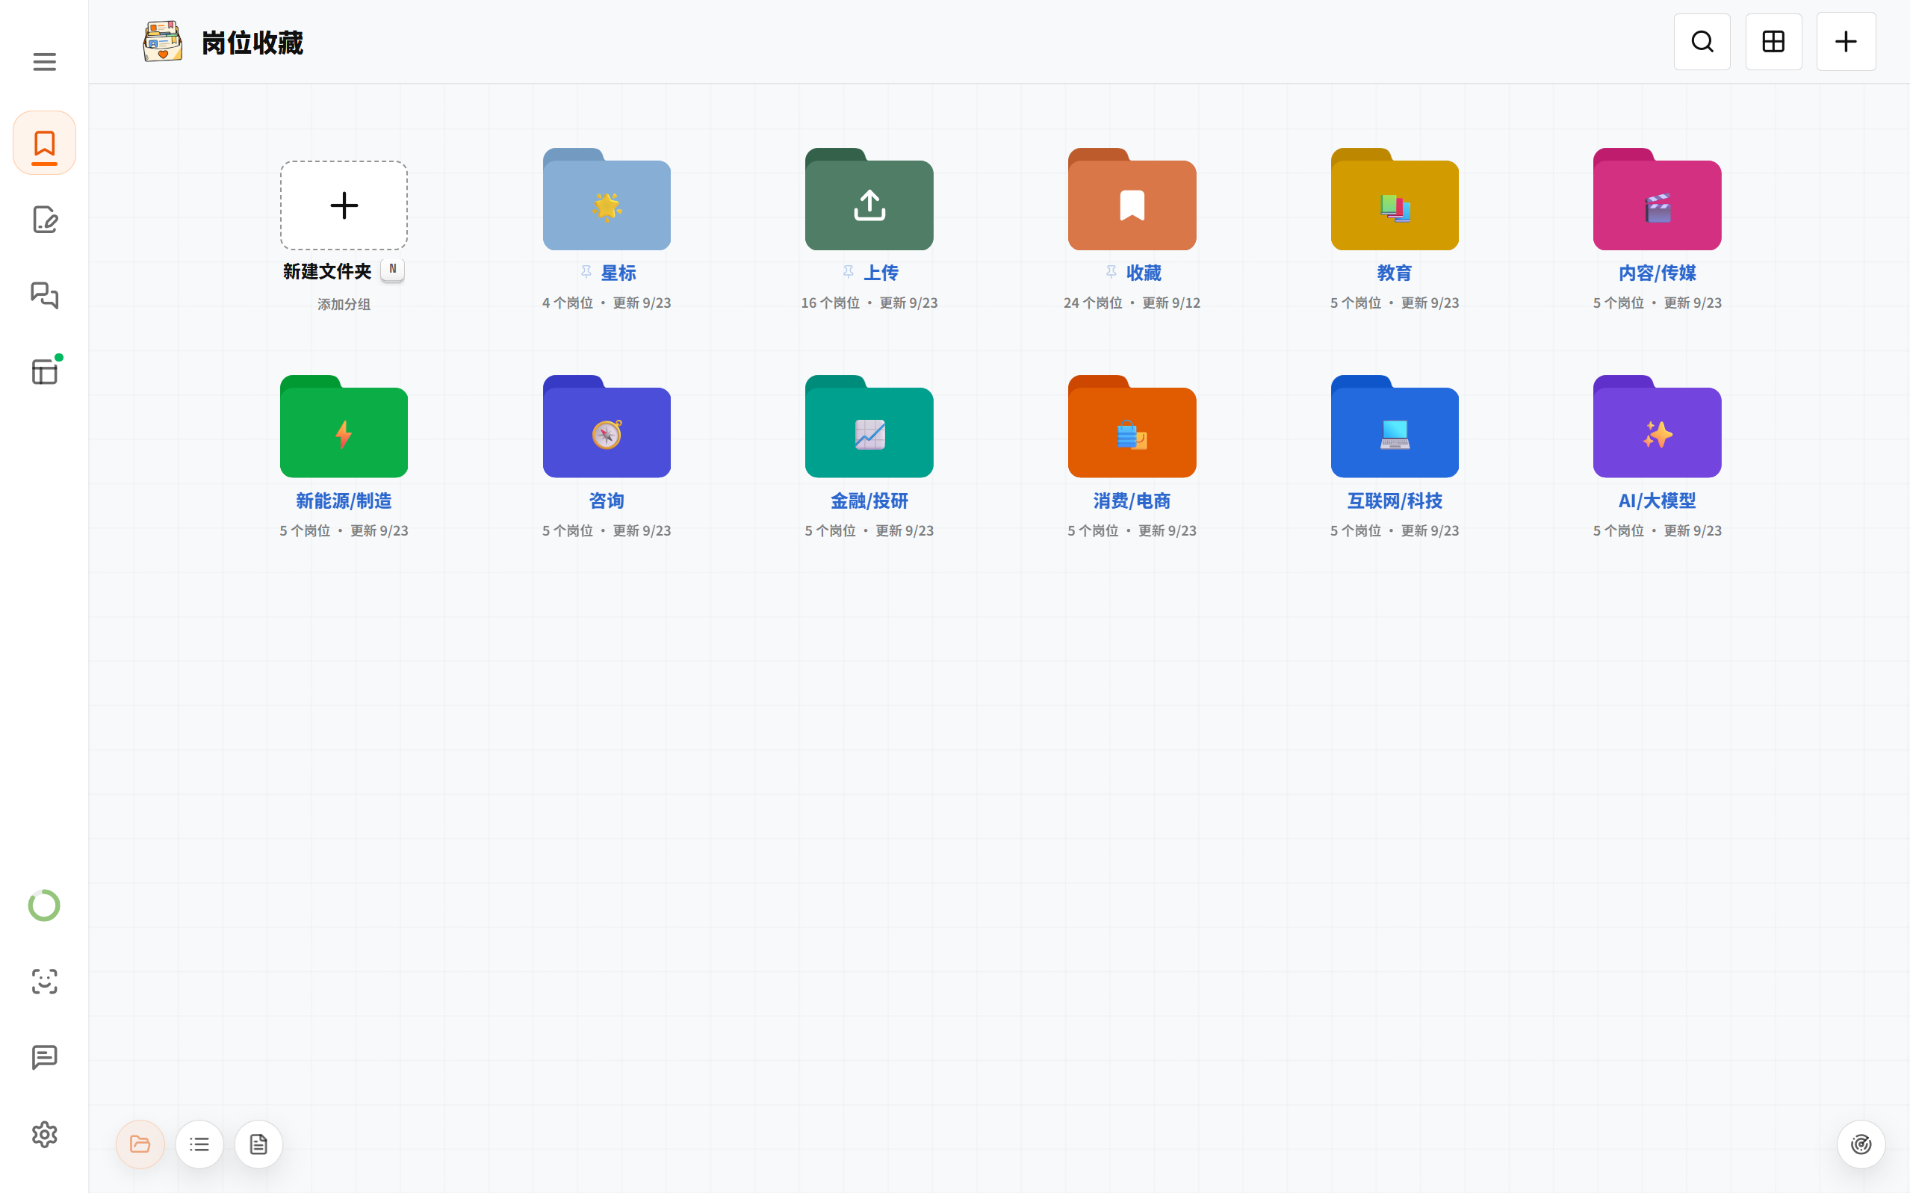Open the 金融/投研 folder

869,426
